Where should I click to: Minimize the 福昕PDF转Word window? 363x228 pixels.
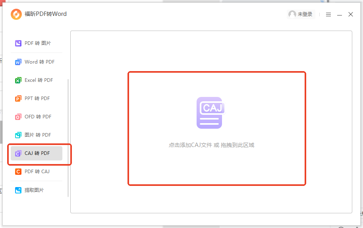(x=340, y=15)
